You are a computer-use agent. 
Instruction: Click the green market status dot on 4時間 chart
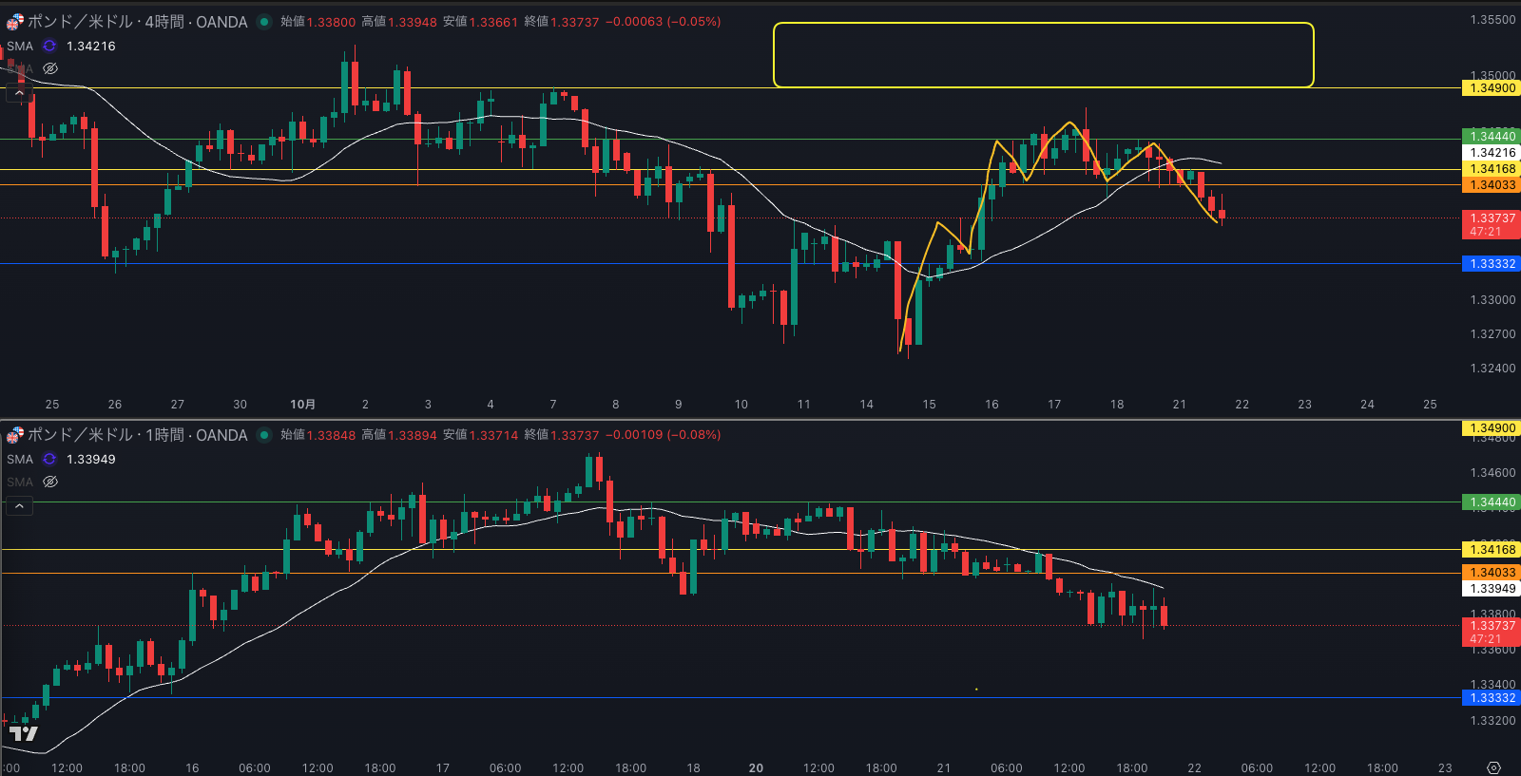(264, 22)
